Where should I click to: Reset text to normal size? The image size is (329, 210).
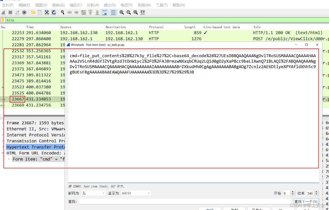point(136,12)
